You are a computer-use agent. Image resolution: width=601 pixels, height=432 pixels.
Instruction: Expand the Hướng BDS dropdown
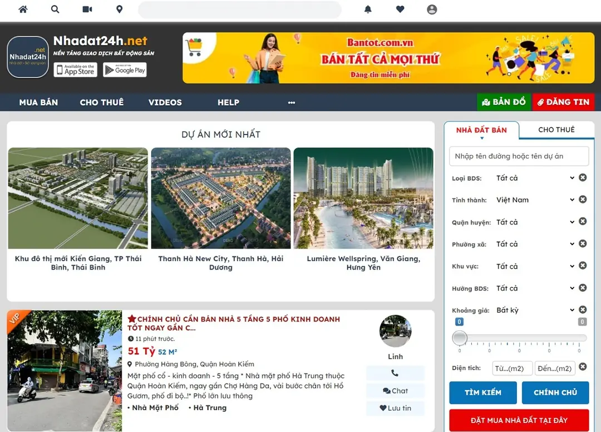[572, 288]
